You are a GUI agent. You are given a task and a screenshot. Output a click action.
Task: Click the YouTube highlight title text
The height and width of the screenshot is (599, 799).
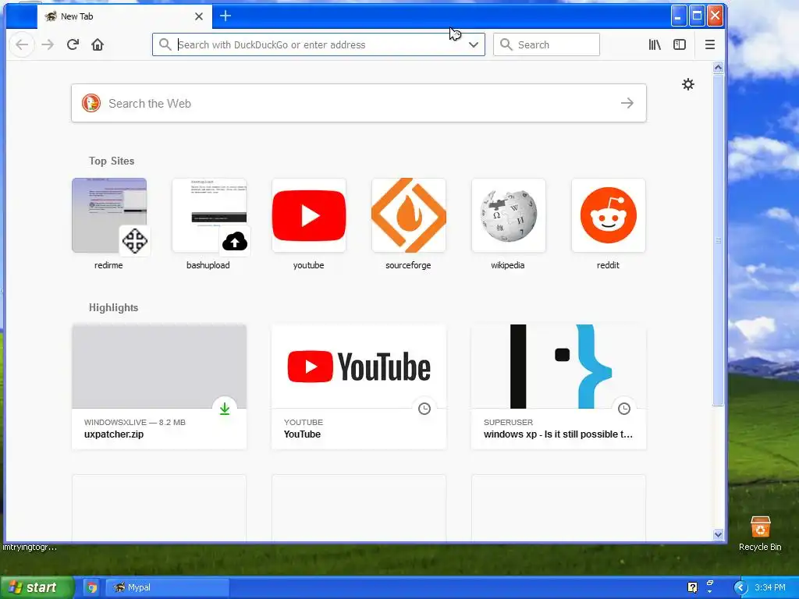(302, 434)
